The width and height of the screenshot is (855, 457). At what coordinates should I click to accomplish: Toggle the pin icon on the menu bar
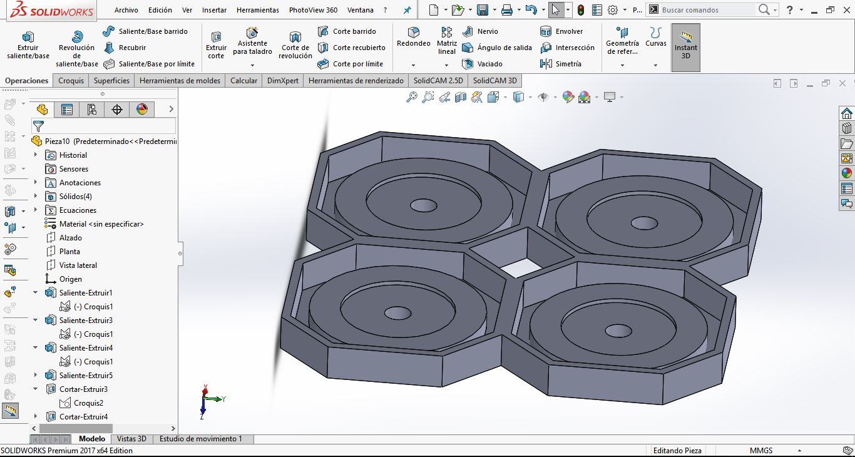[407, 10]
